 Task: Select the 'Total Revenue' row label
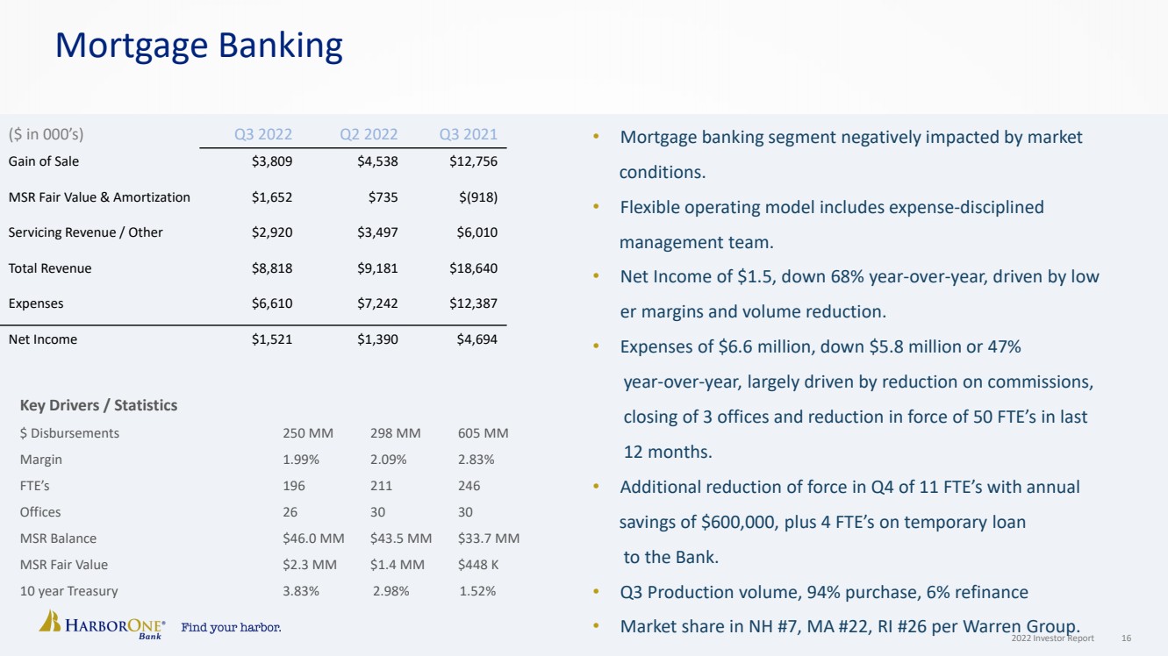50,268
